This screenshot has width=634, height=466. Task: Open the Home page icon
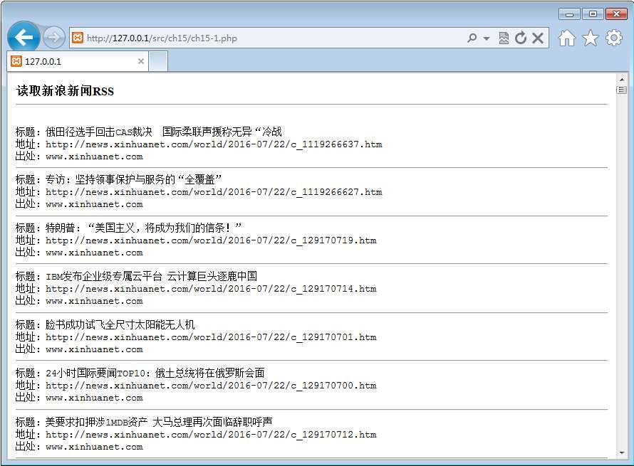click(566, 38)
